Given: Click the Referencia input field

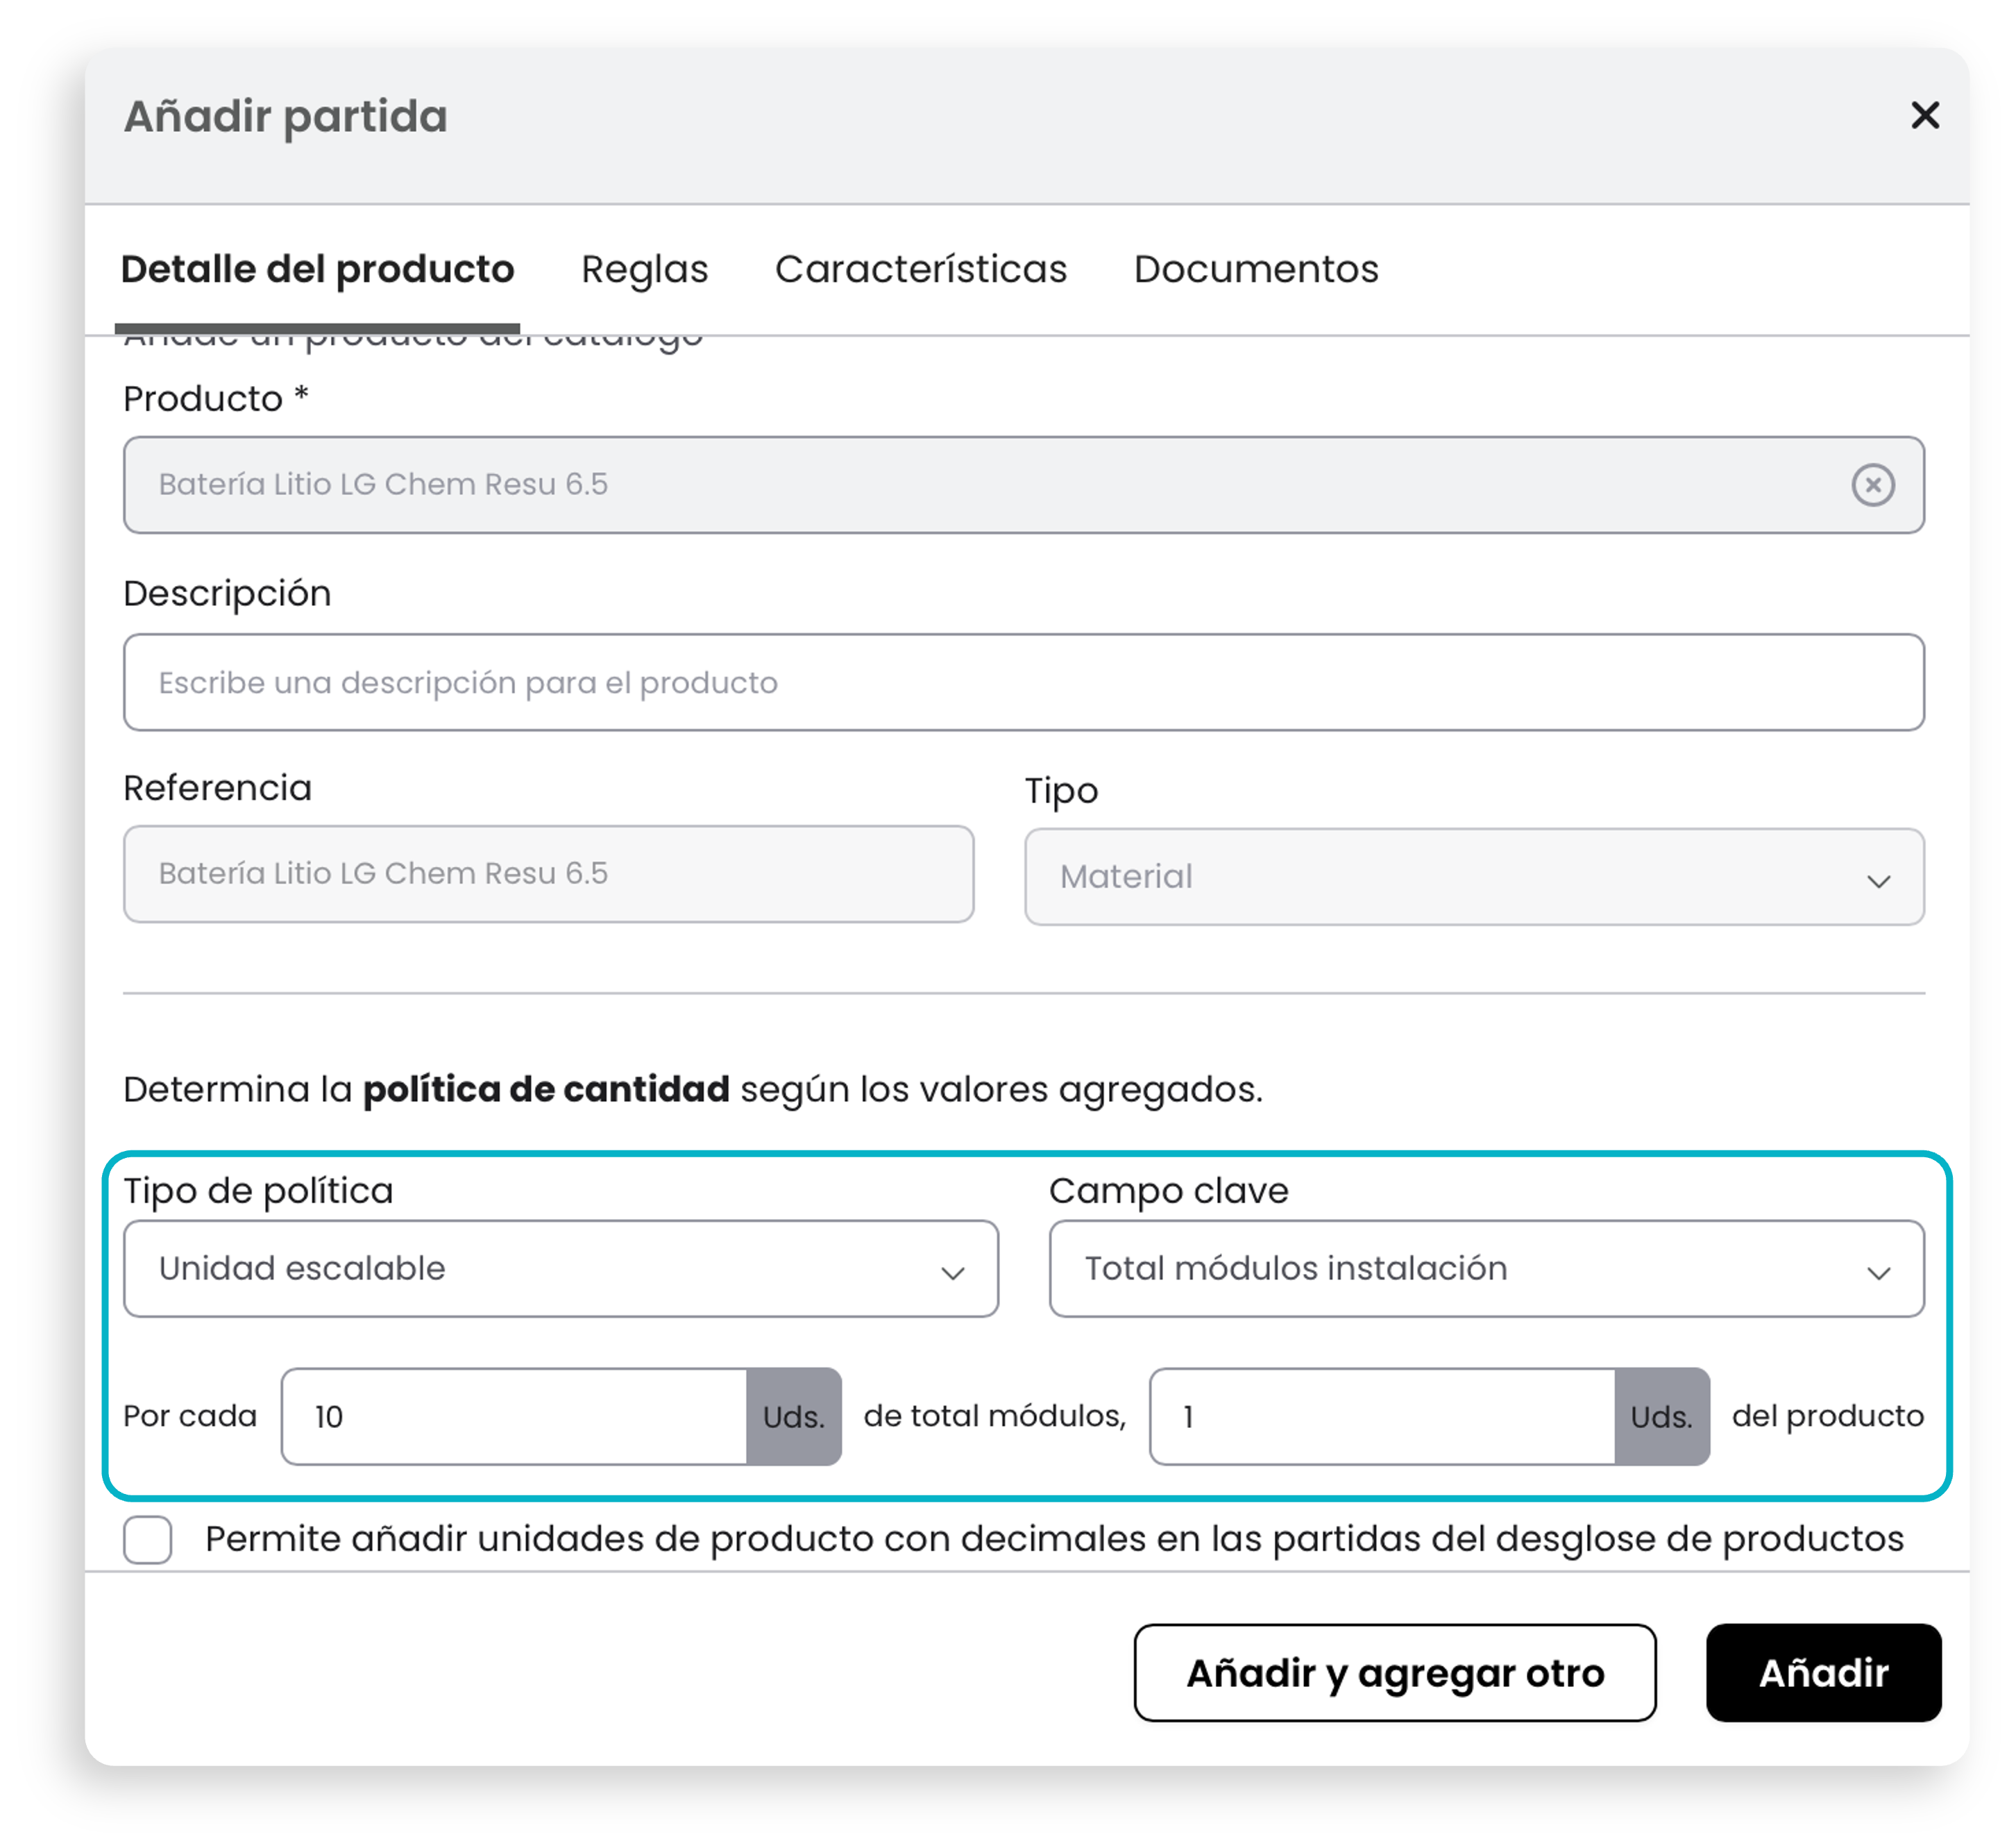Looking at the screenshot, I should pos(548,873).
